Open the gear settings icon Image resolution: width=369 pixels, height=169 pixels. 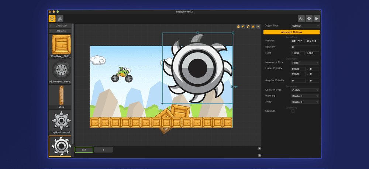309,18
